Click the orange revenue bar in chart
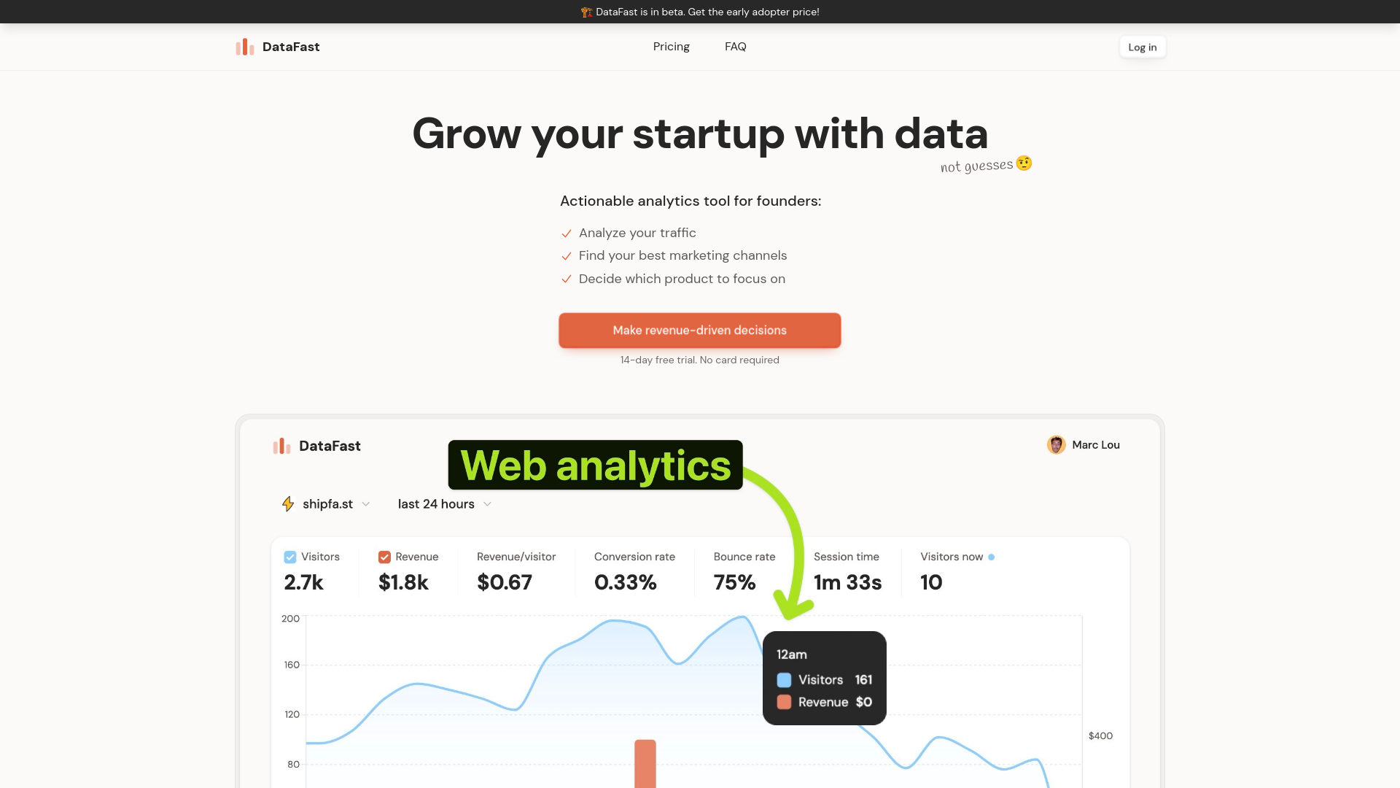This screenshot has width=1400, height=788. (x=645, y=764)
